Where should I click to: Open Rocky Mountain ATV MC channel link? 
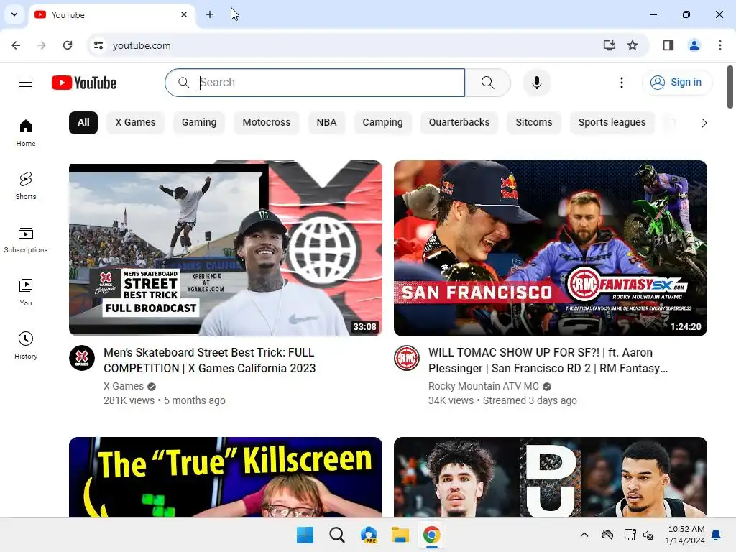pos(484,386)
